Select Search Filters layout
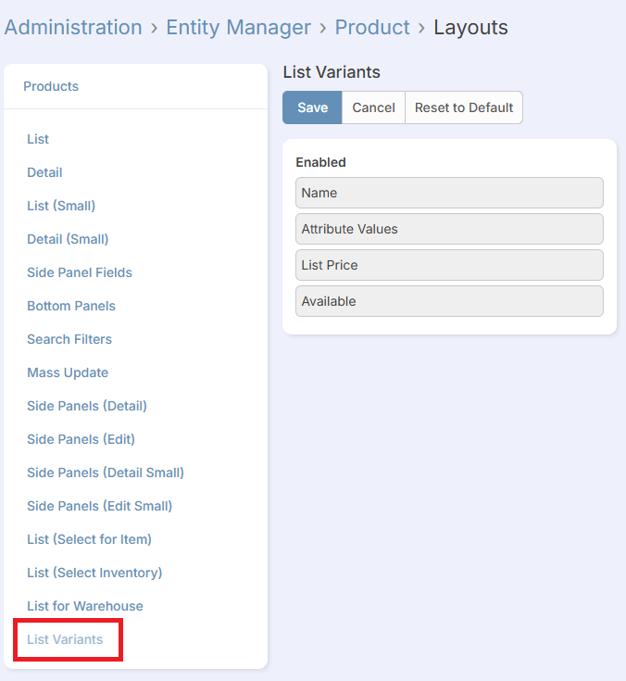The width and height of the screenshot is (626, 681). click(69, 339)
